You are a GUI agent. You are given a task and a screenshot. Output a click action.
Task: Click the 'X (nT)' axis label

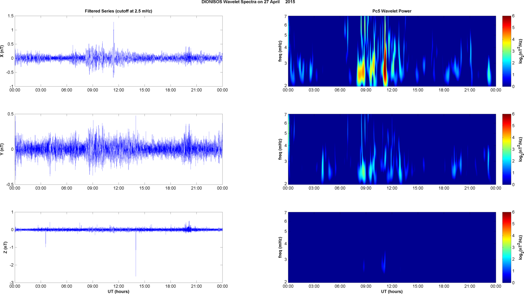2,51
